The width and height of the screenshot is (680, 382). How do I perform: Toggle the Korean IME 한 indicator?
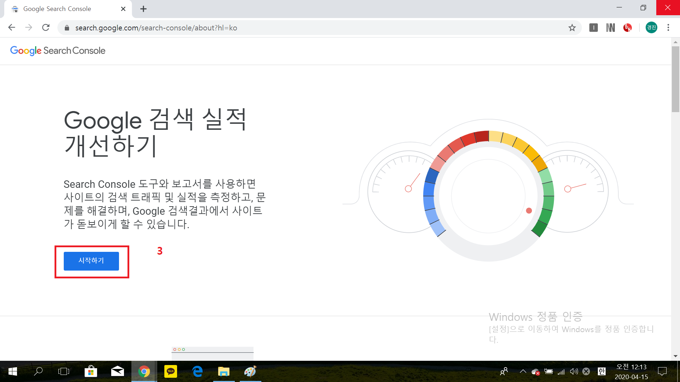[x=601, y=371]
